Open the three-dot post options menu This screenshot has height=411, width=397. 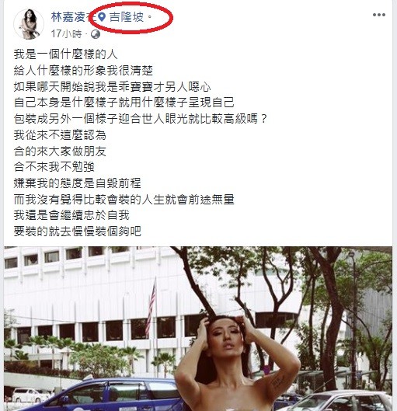coord(379,15)
